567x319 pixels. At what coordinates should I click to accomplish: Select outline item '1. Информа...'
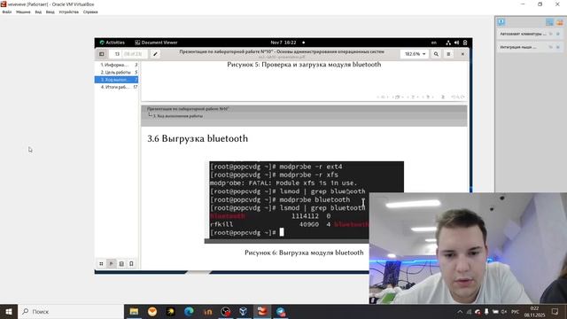[116, 65]
